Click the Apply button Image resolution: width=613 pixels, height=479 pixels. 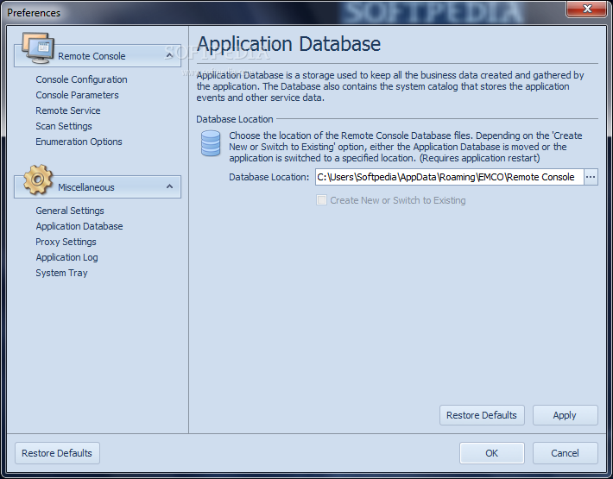[x=565, y=415]
